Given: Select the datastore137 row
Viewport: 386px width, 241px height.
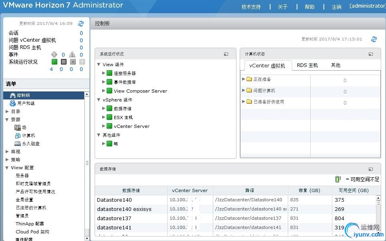Looking at the screenshot, I should [x=236, y=219].
